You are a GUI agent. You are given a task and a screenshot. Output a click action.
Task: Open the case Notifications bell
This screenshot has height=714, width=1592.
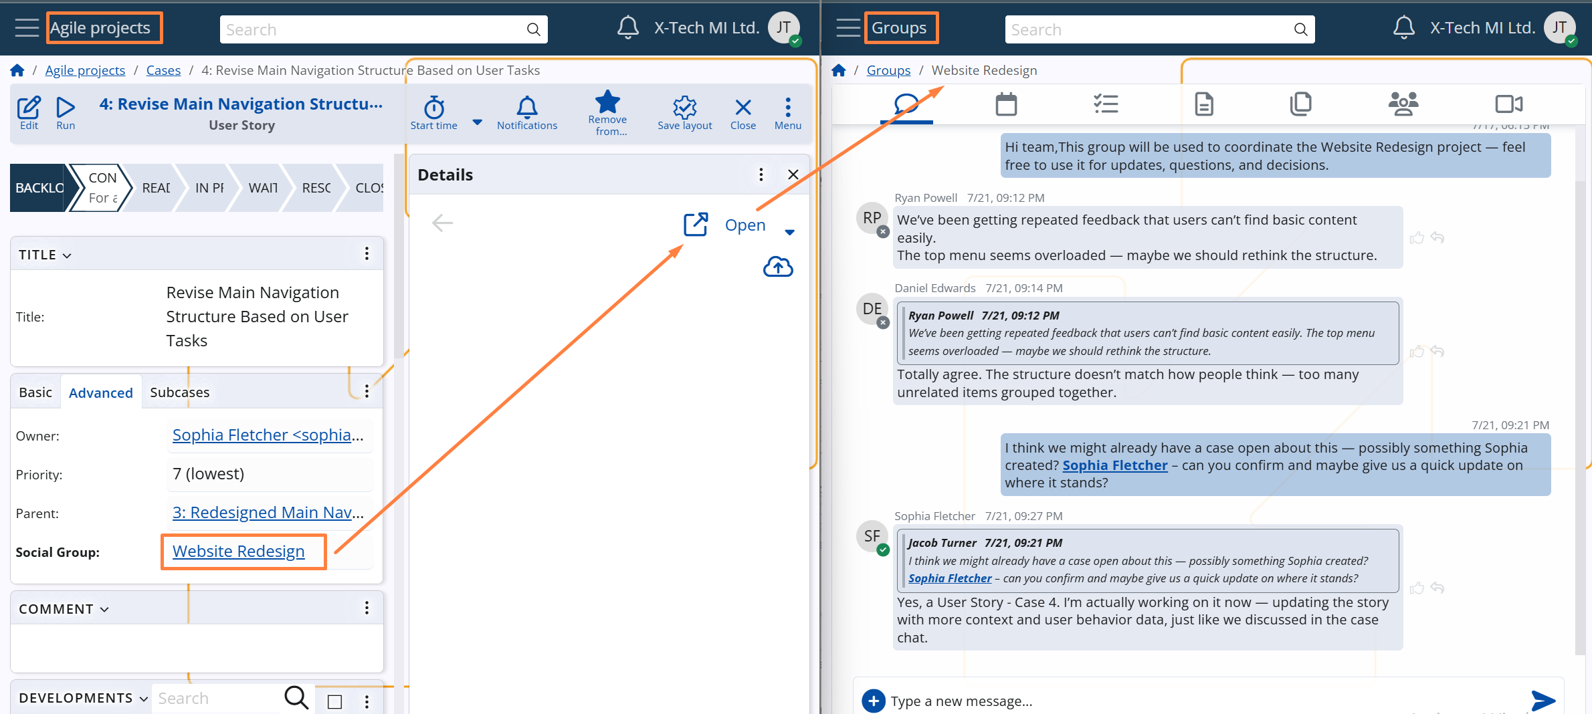tap(526, 107)
